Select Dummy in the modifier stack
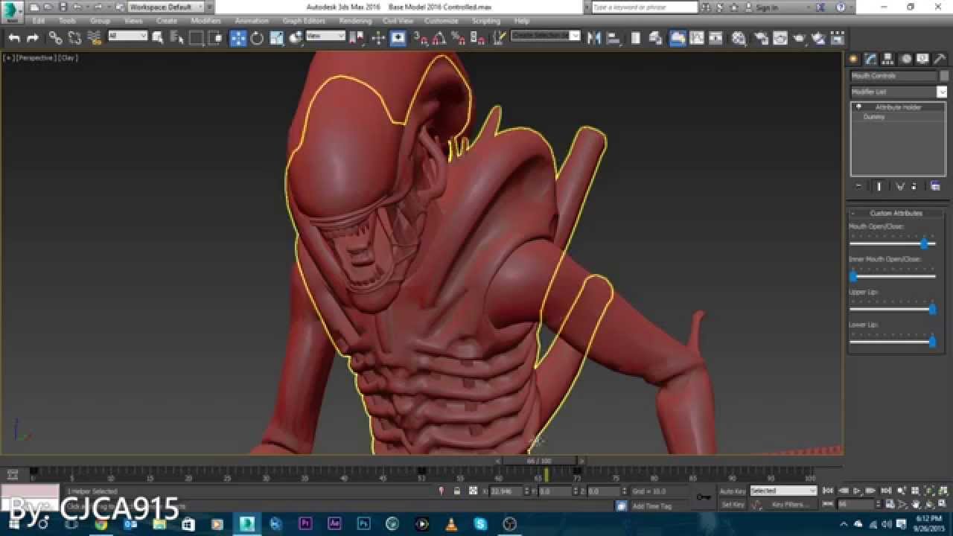The width and height of the screenshot is (953, 536). pyautogui.click(x=874, y=117)
